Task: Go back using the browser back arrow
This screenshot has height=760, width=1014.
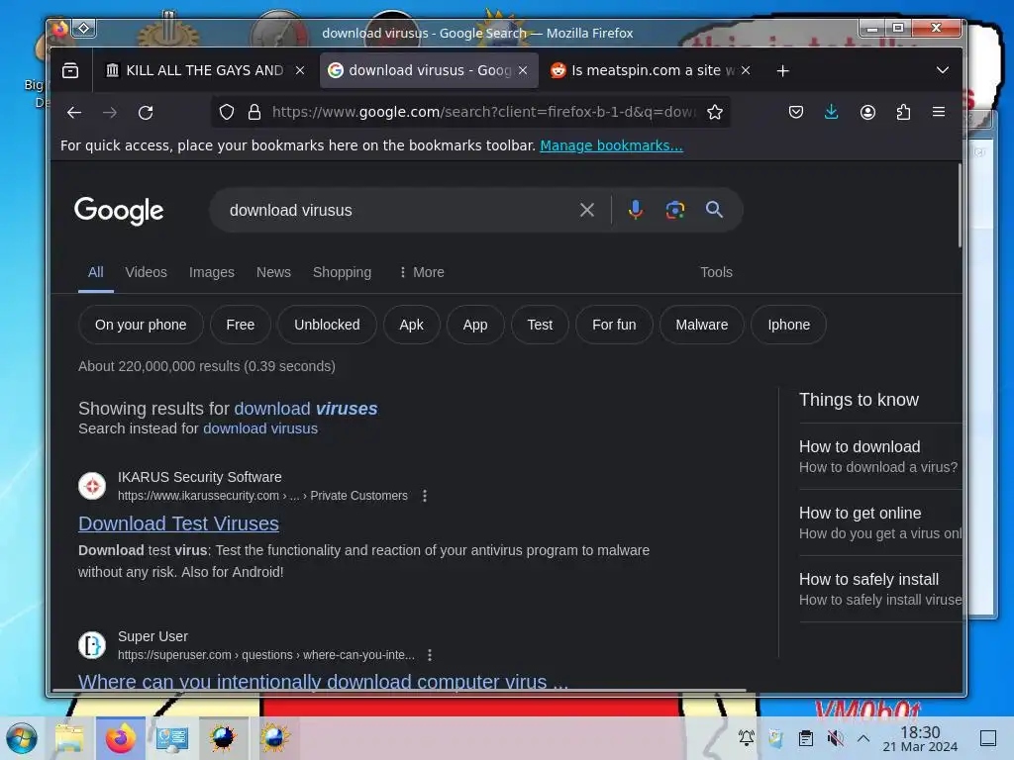Action: 74,113
